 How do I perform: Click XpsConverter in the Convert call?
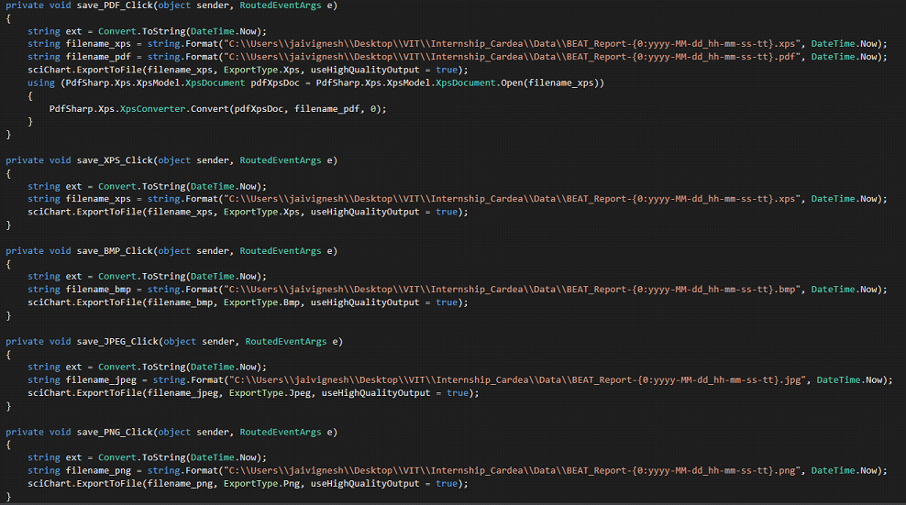(152, 109)
